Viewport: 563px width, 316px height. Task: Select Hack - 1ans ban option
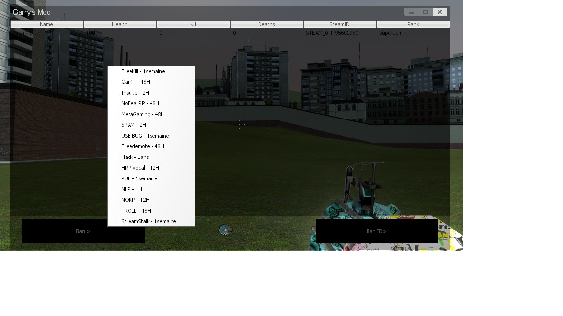click(151, 158)
